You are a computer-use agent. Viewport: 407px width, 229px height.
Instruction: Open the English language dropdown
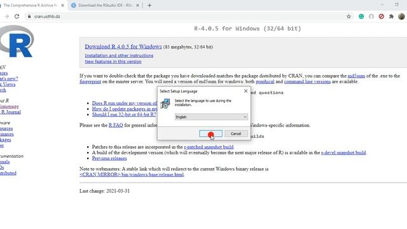pos(211,117)
